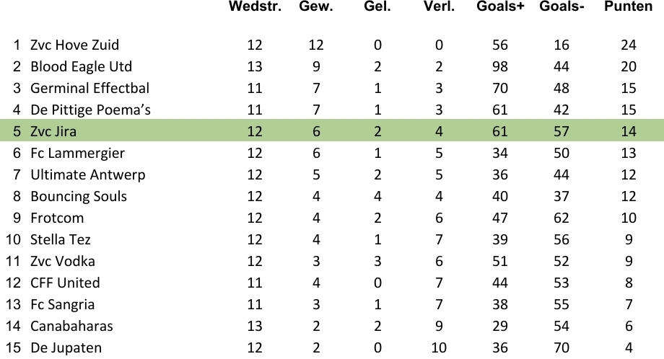Click the Fc Lammergier team name

click(77, 153)
